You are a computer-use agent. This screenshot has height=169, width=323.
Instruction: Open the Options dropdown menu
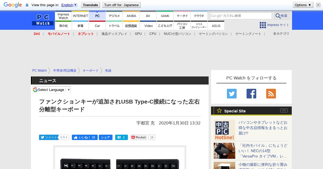303,5
